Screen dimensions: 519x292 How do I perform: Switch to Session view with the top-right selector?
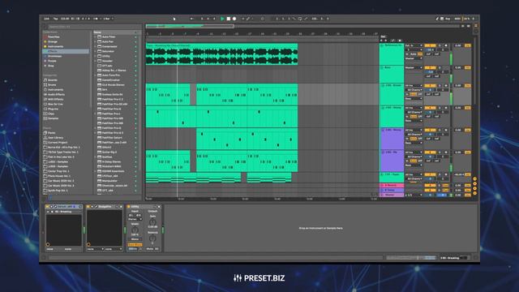(x=476, y=32)
